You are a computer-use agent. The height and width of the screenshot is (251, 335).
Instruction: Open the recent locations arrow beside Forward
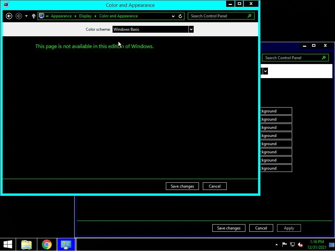[26, 16]
